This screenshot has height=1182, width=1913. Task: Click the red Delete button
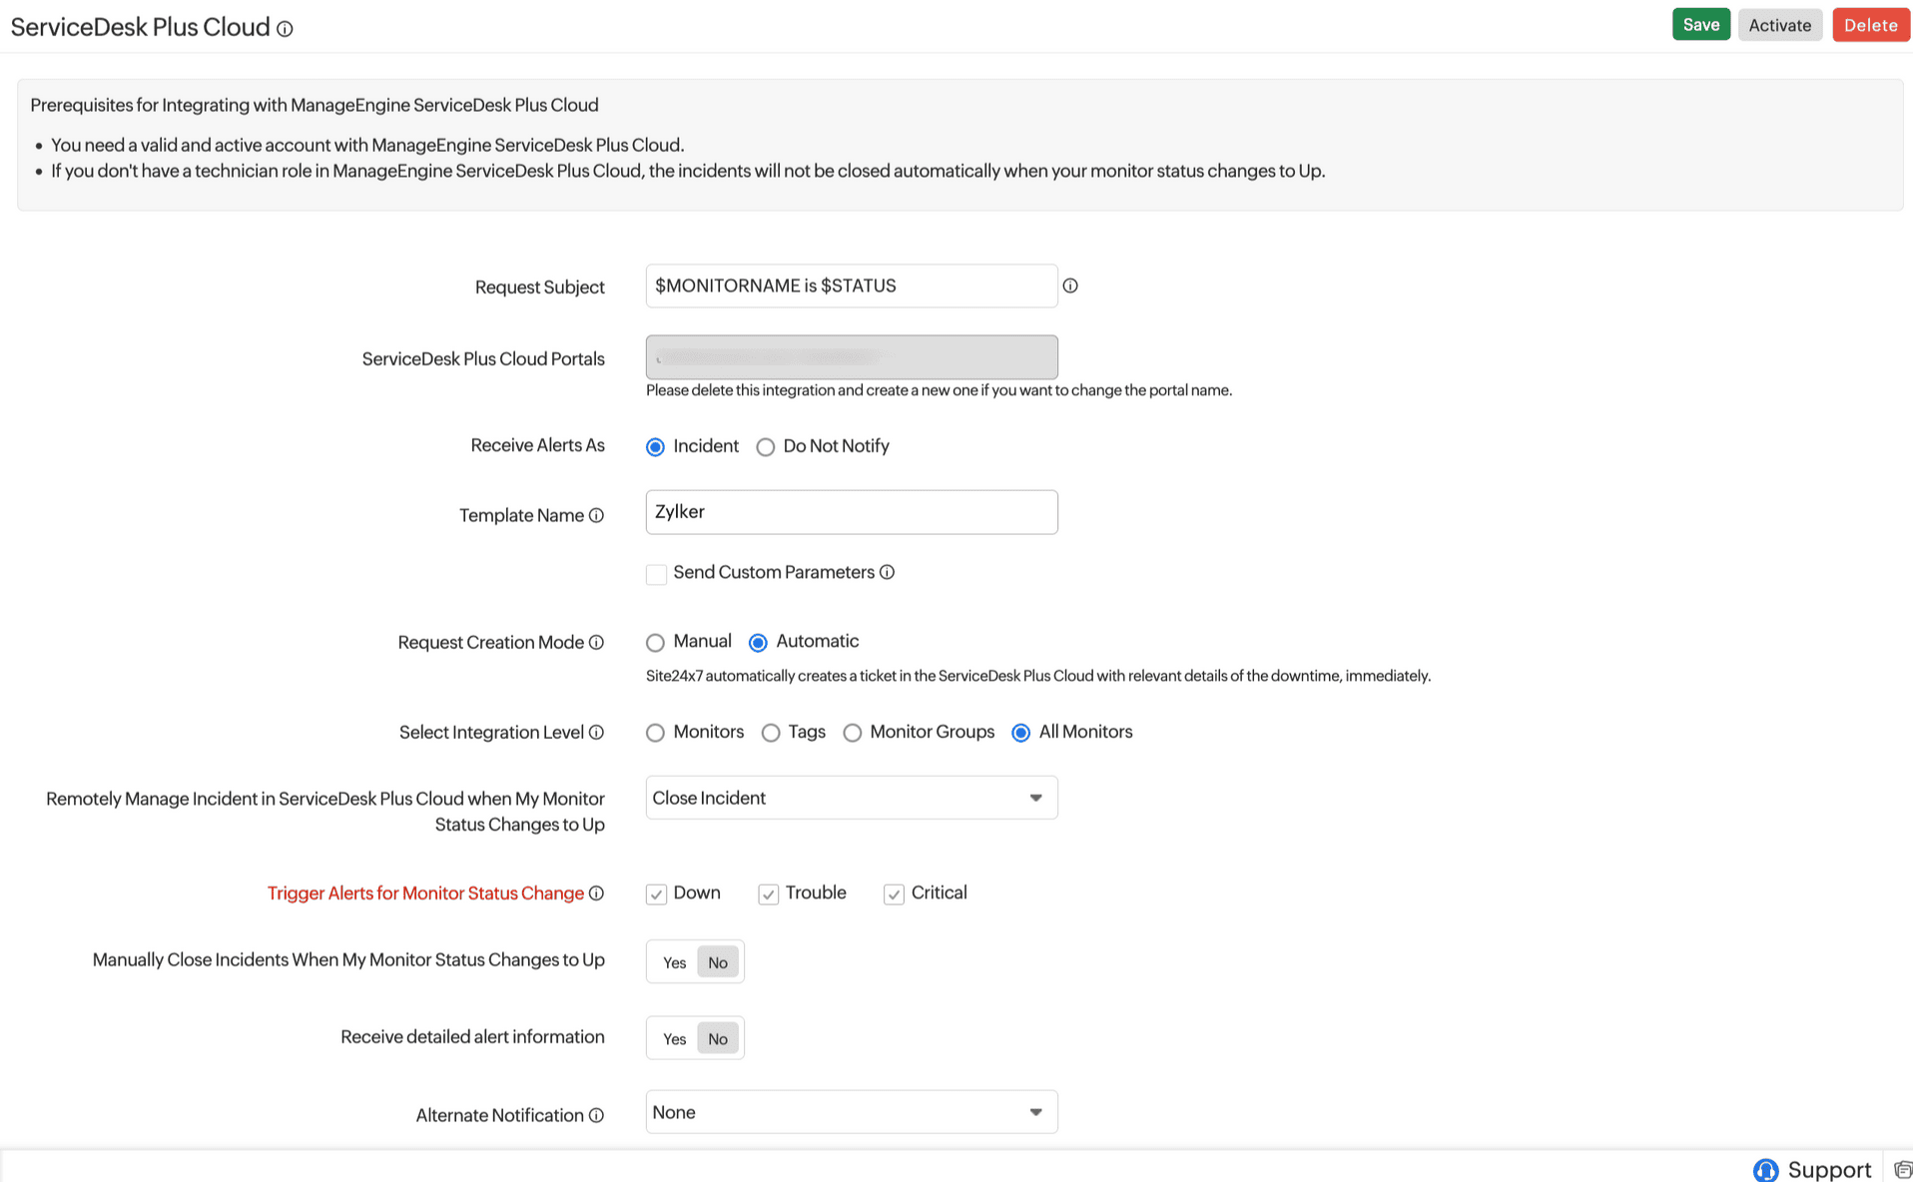pos(1870,25)
